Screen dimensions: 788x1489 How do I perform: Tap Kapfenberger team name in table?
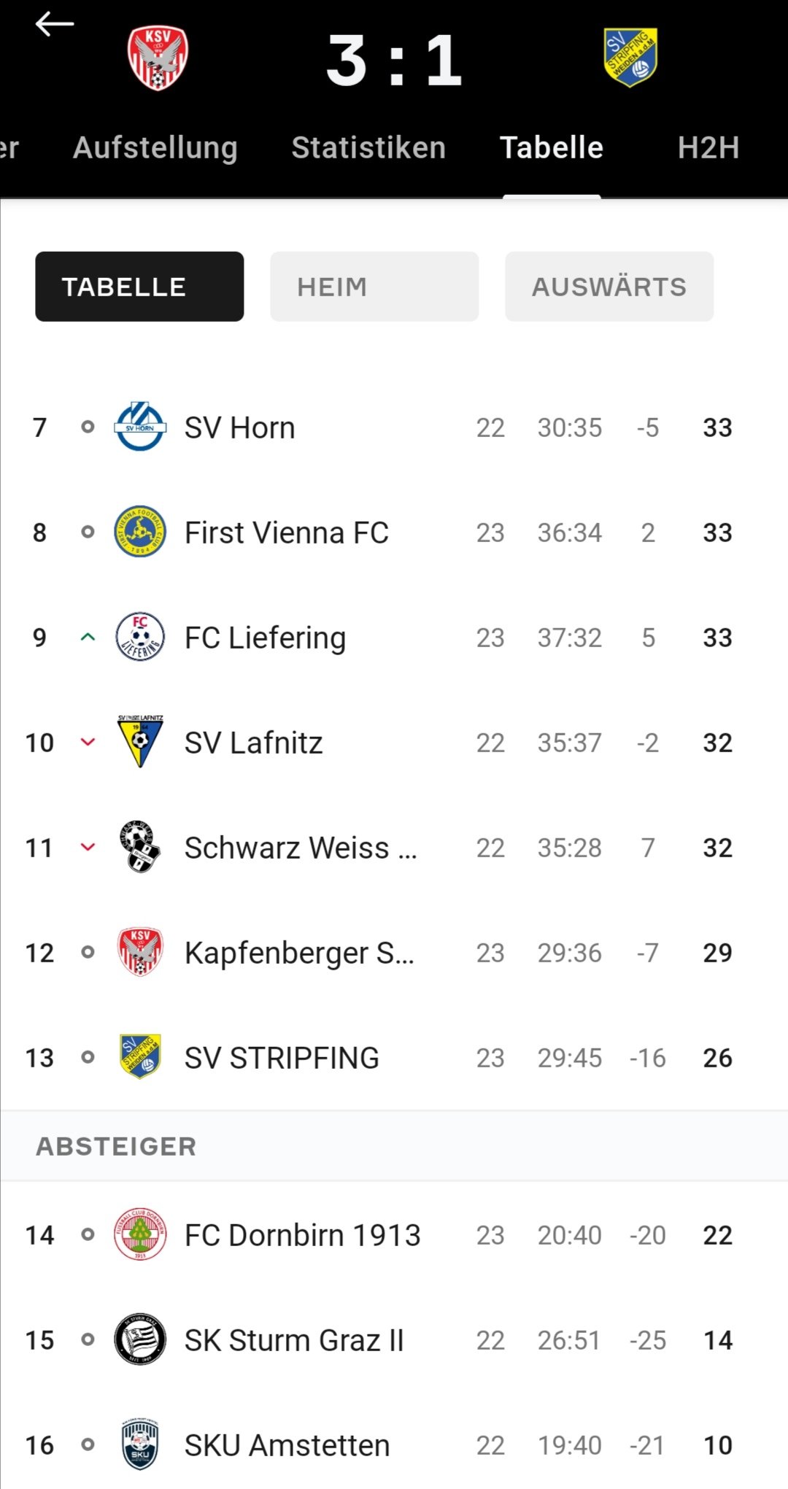[x=299, y=953]
